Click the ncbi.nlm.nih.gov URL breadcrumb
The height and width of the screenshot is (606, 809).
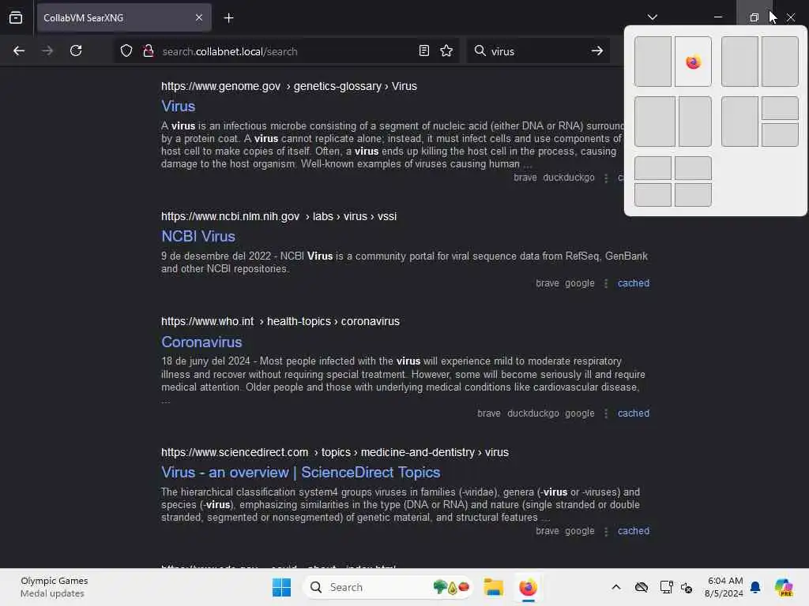coord(279,216)
